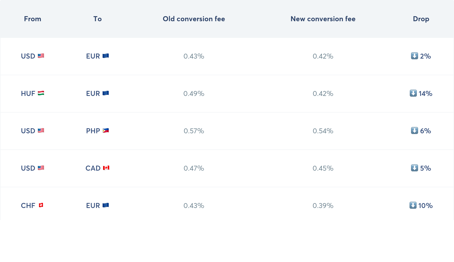Click the Philippine flag next to PHP
This screenshot has height=262, width=454.
106,130
